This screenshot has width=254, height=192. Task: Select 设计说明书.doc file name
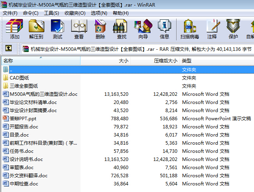pyautogui.click(x=26, y=159)
